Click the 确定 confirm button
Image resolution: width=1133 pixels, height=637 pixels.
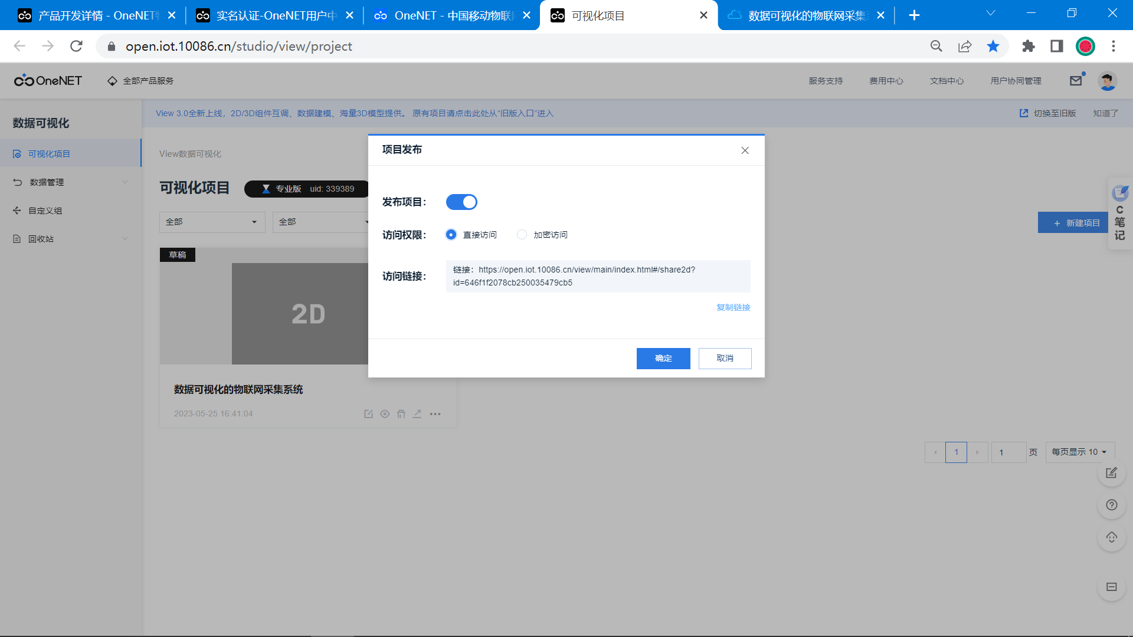(x=663, y=359)
